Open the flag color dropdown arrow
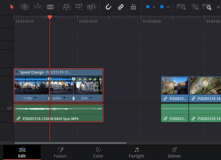This screenshot has height=160, width=221. [x=154, y=7]
